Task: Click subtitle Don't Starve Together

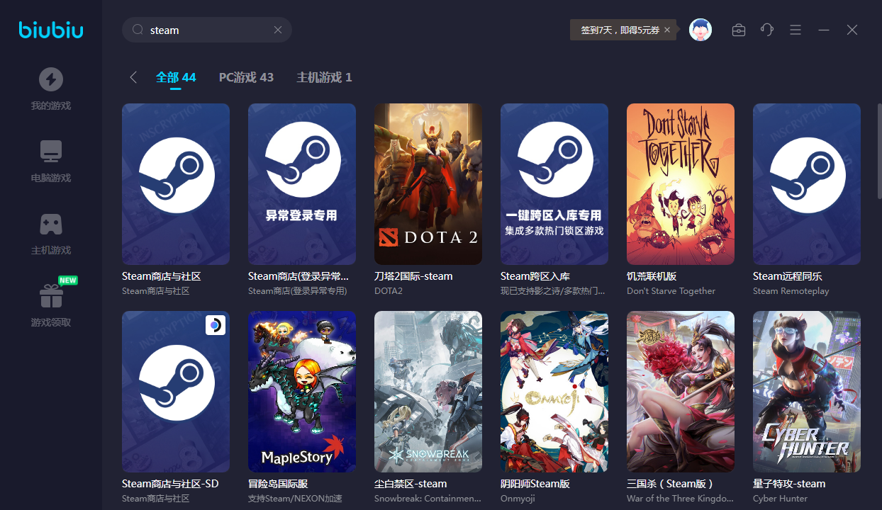Action: [671, 291]
